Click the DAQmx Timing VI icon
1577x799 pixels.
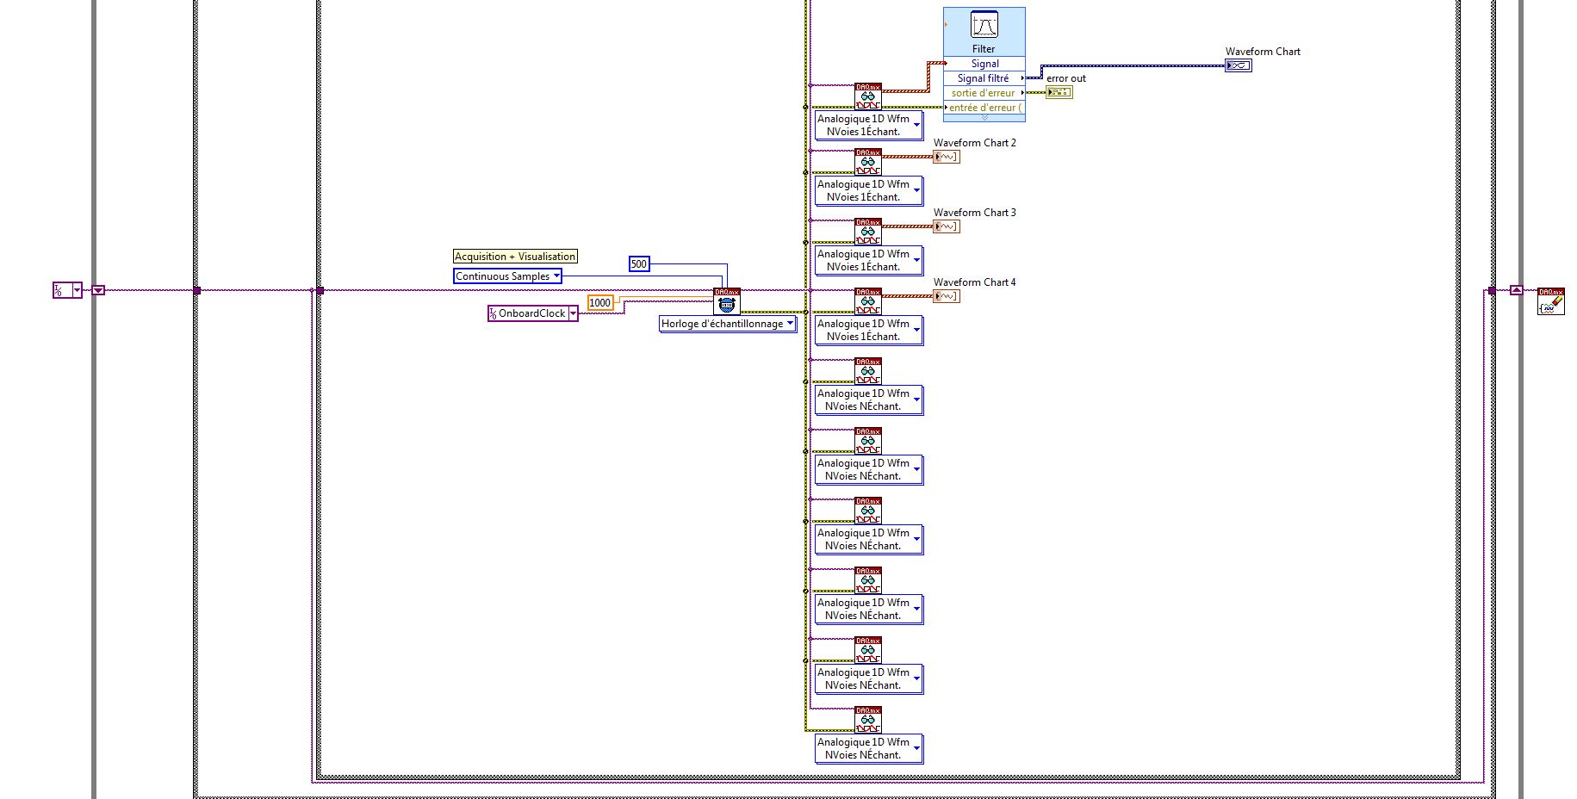[727, 302]
